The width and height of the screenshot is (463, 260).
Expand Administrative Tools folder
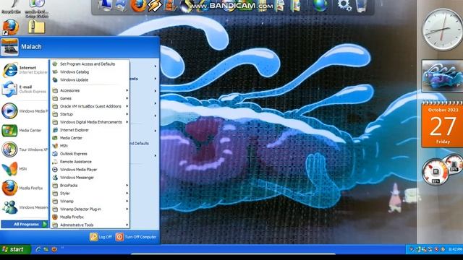click(90, 225)
